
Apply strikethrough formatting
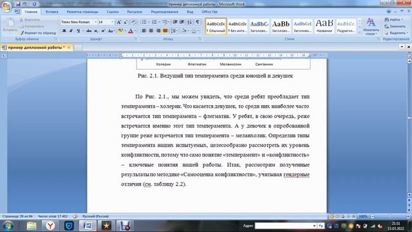click(89, 31)
